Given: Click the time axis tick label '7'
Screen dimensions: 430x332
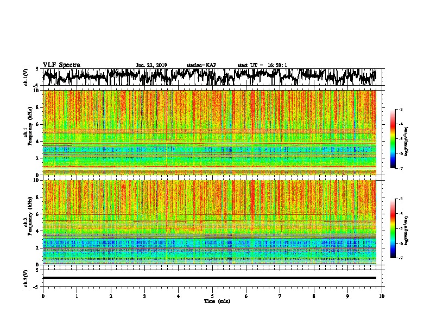Looking at the screenshot, I should click(280, 296).
